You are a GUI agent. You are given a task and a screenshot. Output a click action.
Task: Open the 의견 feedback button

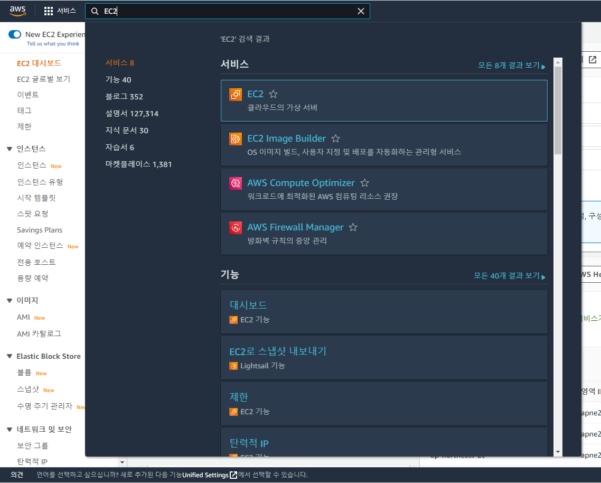pos(17,475)
